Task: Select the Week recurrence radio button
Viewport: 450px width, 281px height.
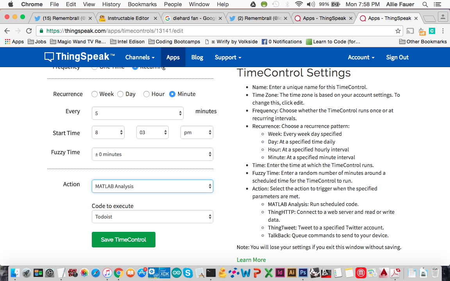Action: 95,94
